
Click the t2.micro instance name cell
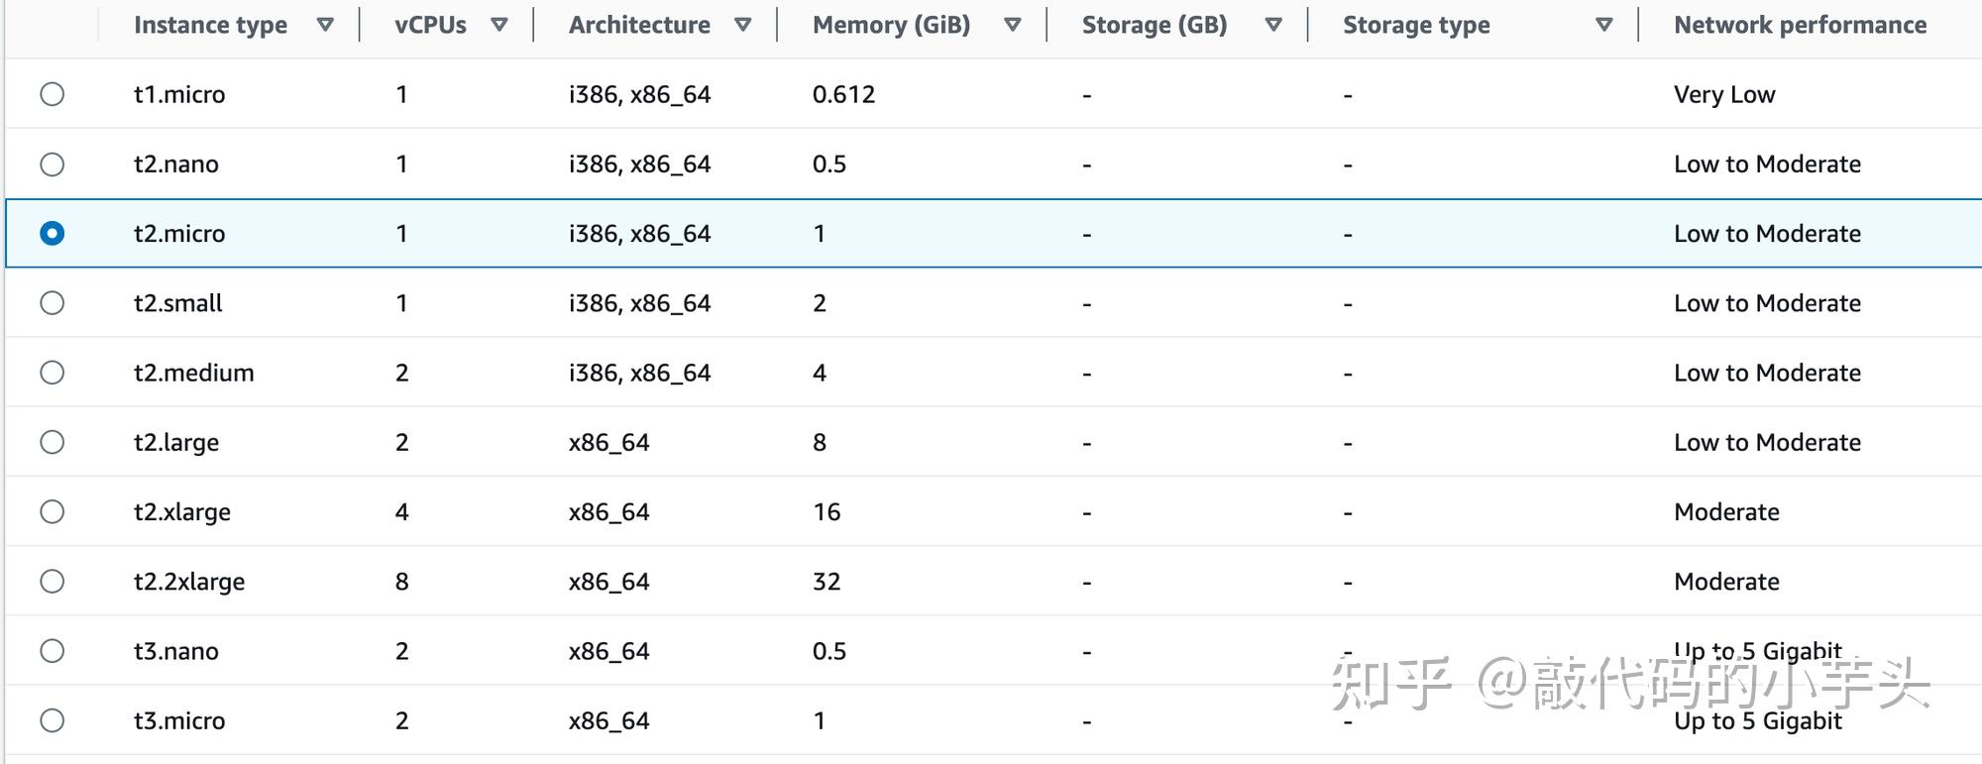(x=179, y=234)
